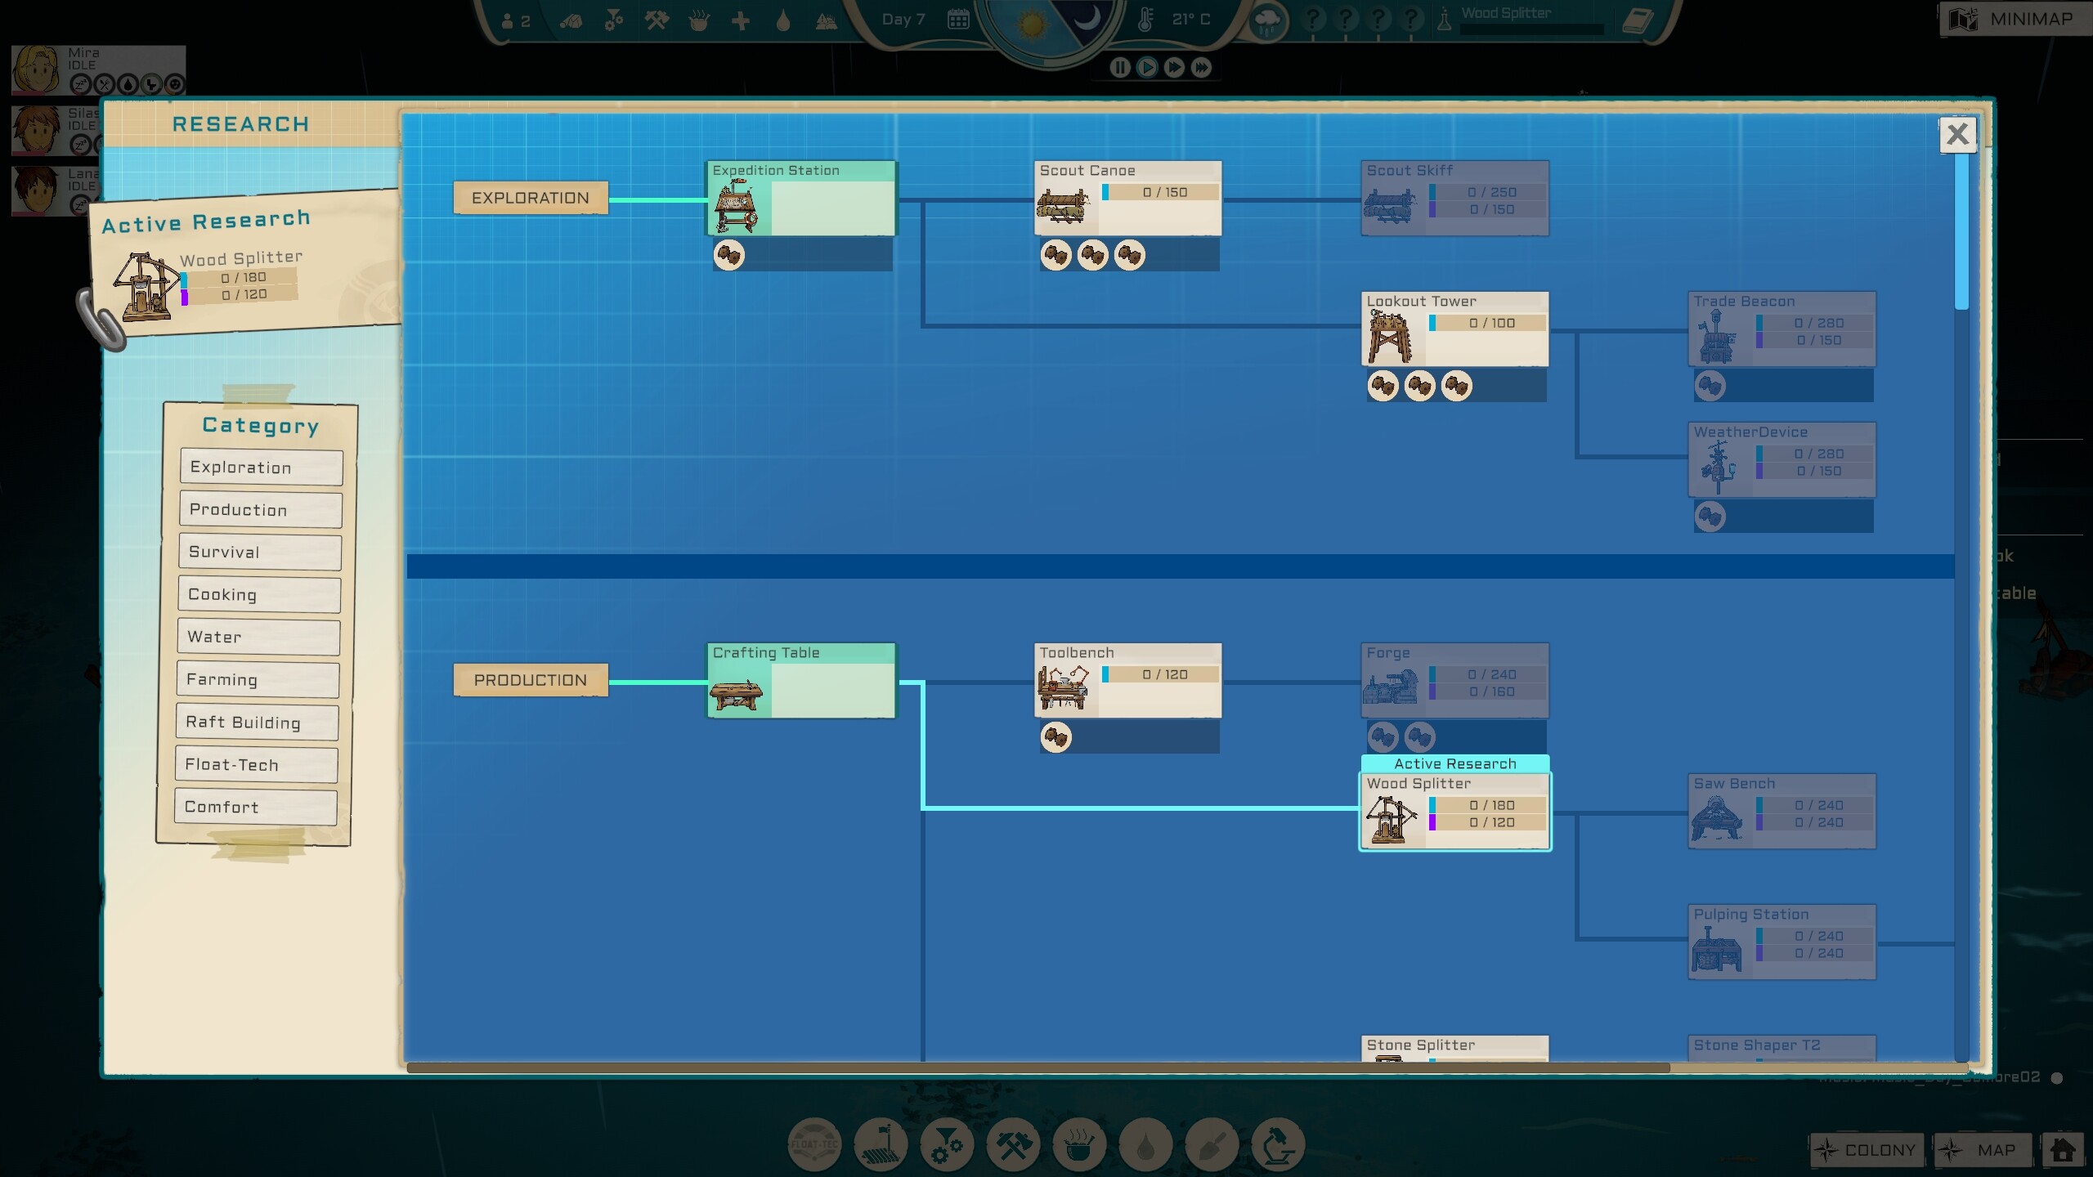The height and width of the screenshot is (1177, 2093).
Task: Click the trowel farming icon in bottom toolbar
Action: (x=1212, y=1144)
